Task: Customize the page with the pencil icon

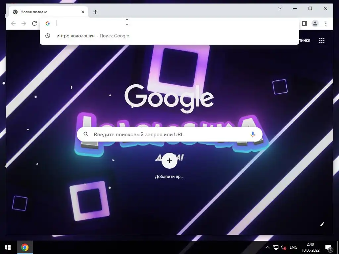Action: click(322, 224)
